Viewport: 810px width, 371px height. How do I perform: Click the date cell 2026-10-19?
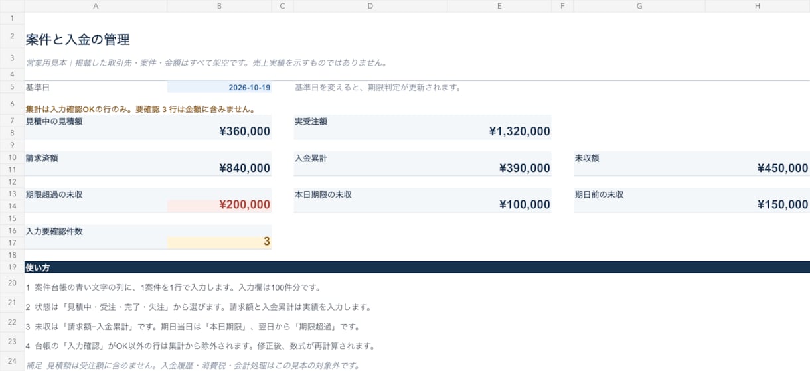tap(219, 87)
